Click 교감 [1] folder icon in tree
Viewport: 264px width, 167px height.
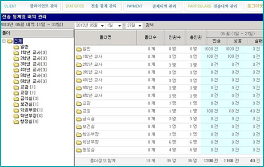pyautogui.click(x=16, y=87)
